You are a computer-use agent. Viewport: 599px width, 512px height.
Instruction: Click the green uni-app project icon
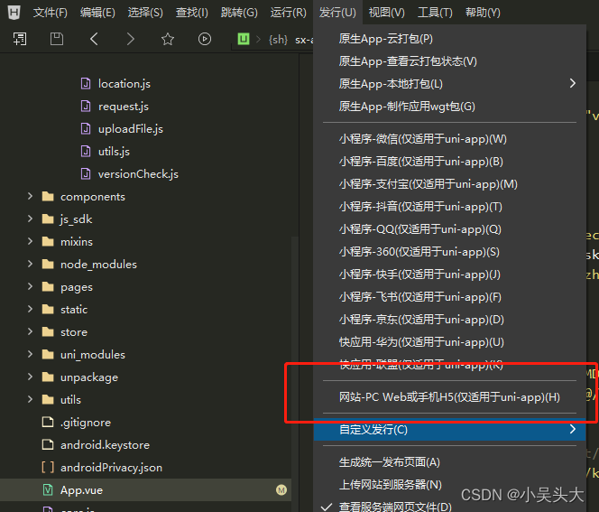[244, 39]
